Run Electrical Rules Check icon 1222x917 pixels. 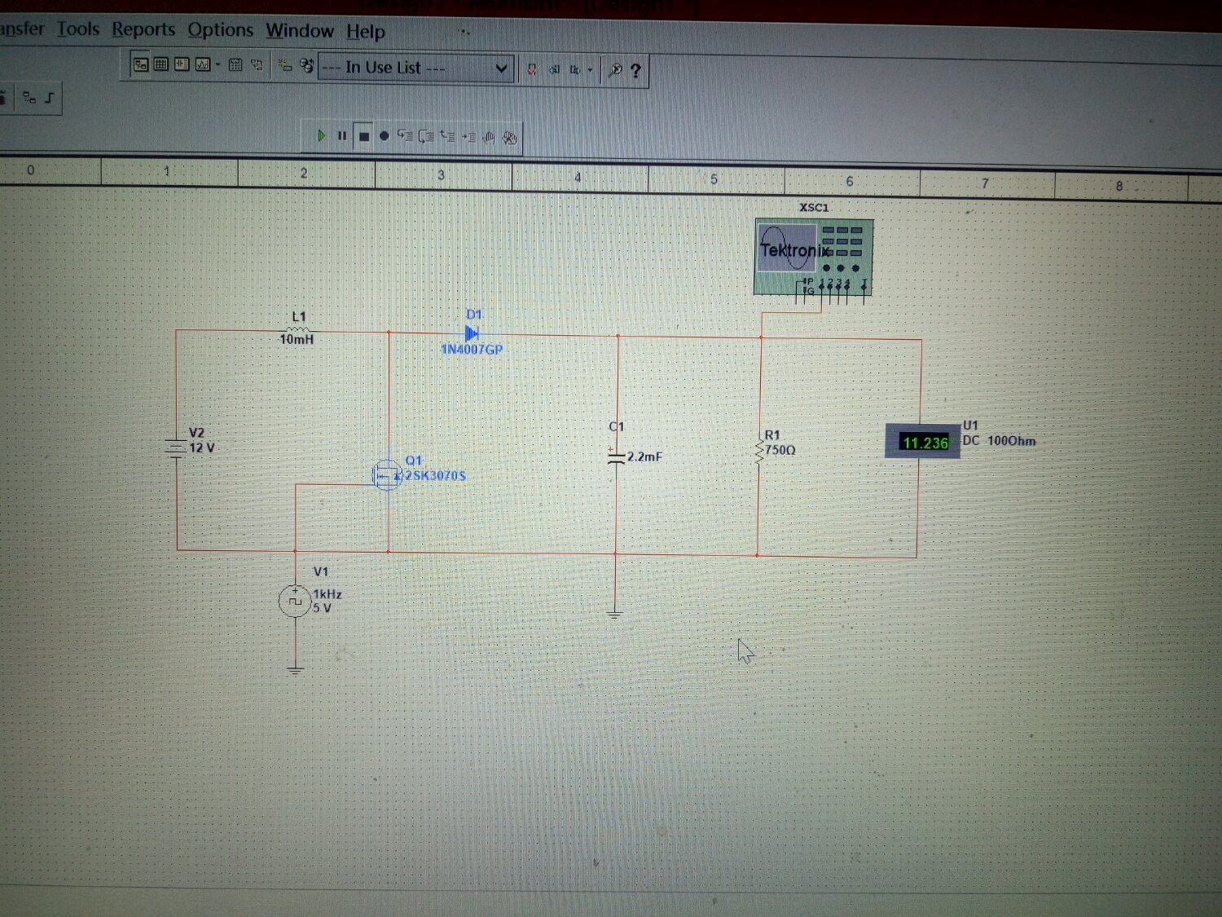(532, 69)
